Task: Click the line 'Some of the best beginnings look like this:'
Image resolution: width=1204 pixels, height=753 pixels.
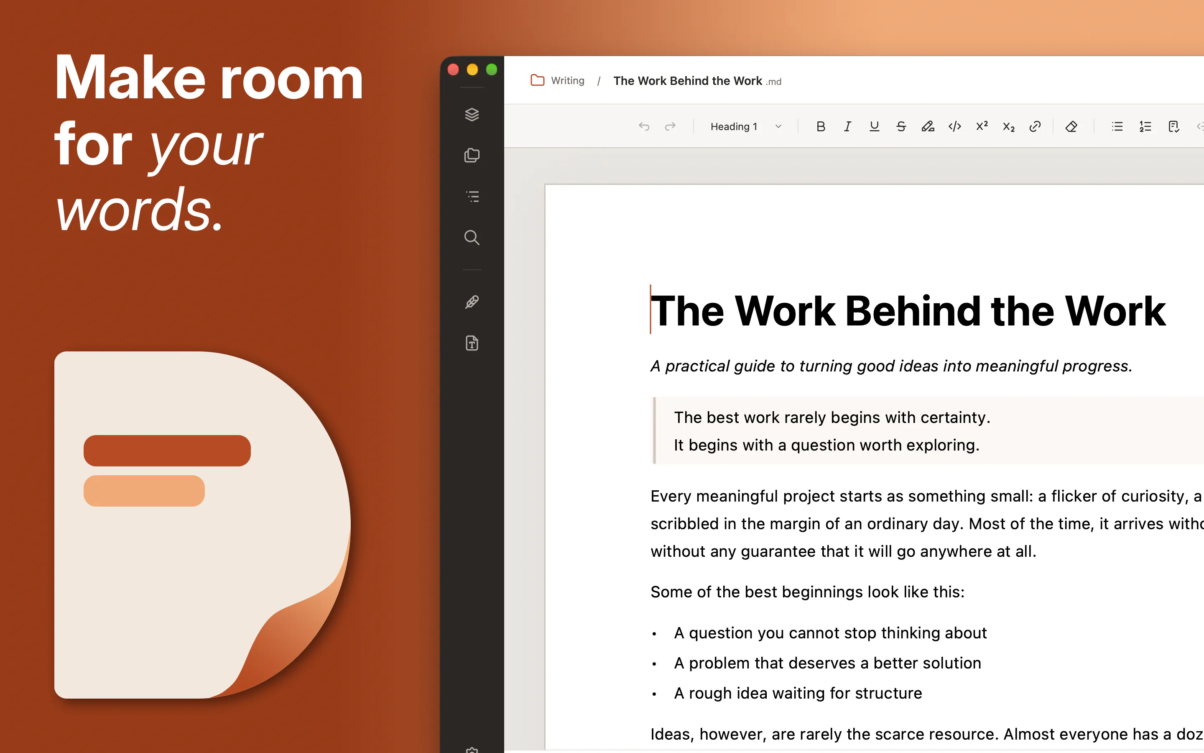Action: click(x=808, y=592)
